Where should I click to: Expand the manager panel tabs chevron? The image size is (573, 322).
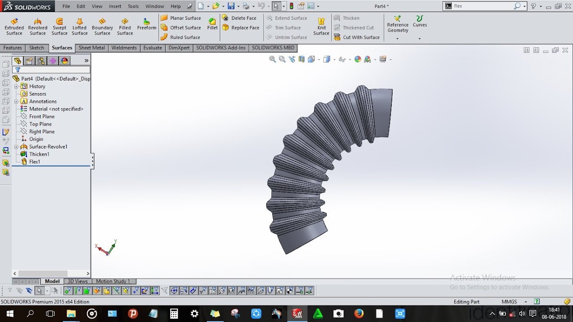coord(86,61)
